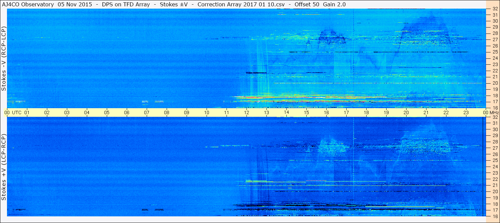This screenshot has width=500, height=223.
Task: Click the 21 MHz tick of the Stokes -V panel
Action: (495, 77)
